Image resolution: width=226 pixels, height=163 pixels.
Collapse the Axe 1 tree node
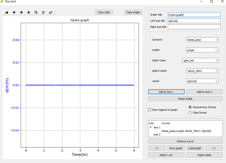151,127
